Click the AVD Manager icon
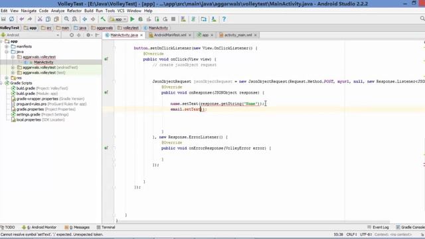425x239 pixels. click(183, 19)
